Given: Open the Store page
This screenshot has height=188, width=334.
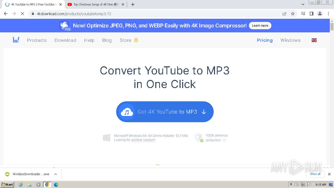Looking at the screenshot, I should [x=126, y=40].
